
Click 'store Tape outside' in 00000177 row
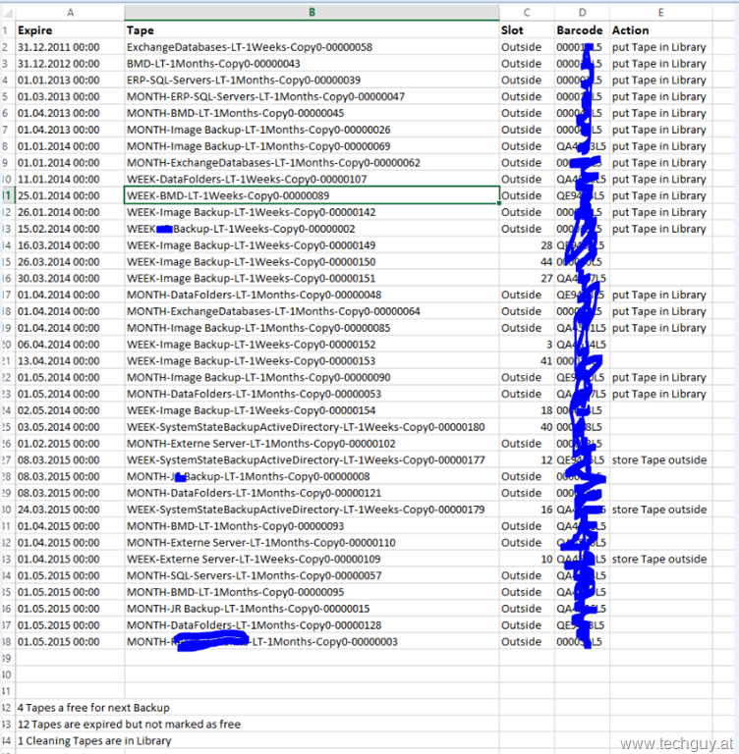(x=659, y=460)
